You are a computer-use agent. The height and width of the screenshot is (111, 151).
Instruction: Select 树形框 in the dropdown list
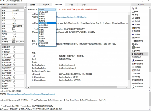pos(47,41)
